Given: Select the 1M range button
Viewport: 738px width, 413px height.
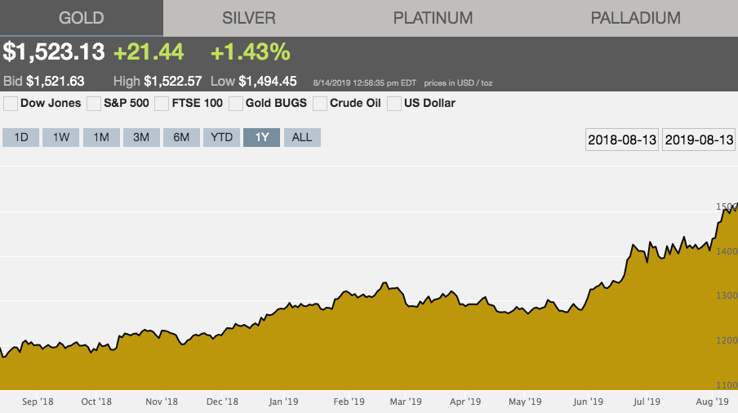Looking at the screenshot, I should (101, 137).
